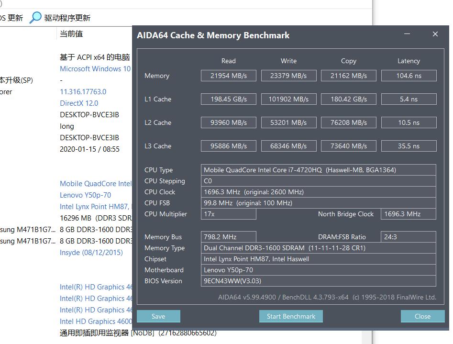The width and height of the screenshot is (453, 344).
Task: Select Memory Copy value 21162 MB/s
Action: pos(349,76)
